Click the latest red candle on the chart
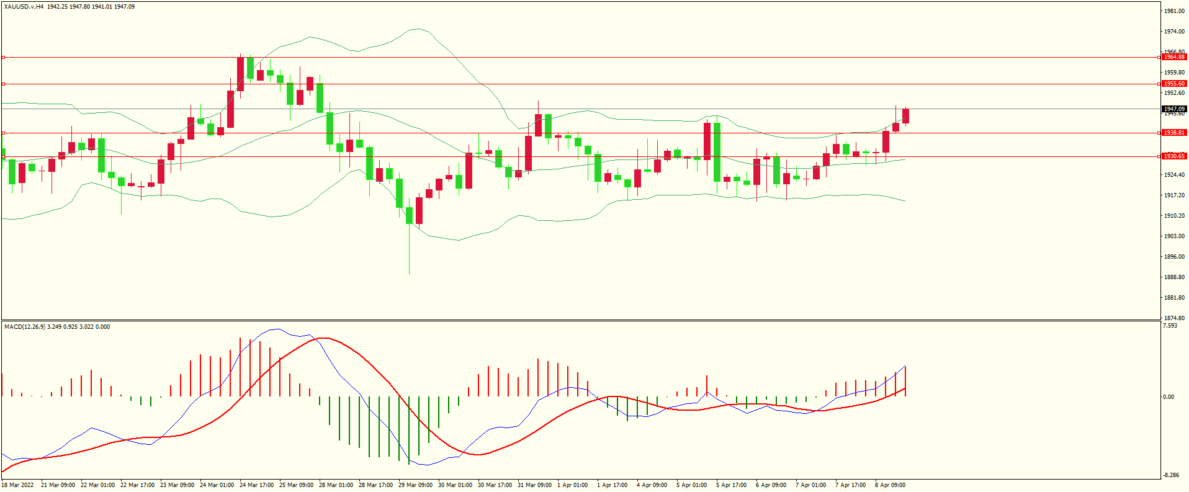 pyautogui.click(x=905, y=116)
